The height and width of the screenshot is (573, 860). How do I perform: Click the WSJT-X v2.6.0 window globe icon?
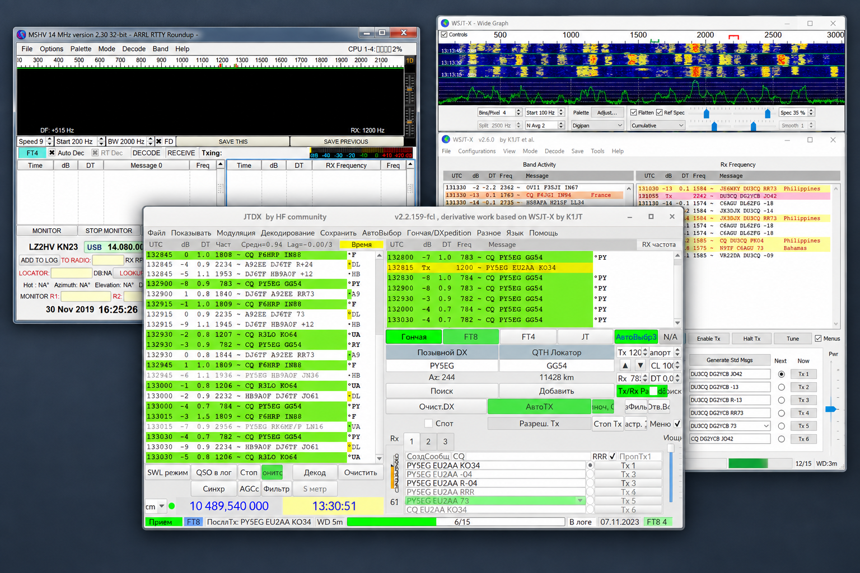click(x=446, y=139)
